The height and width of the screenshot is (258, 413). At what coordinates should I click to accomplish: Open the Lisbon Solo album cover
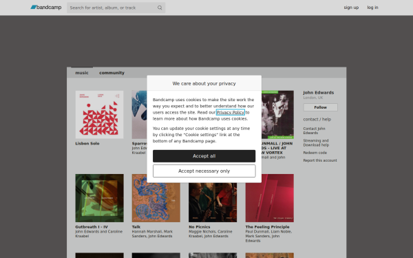(99, 114)
